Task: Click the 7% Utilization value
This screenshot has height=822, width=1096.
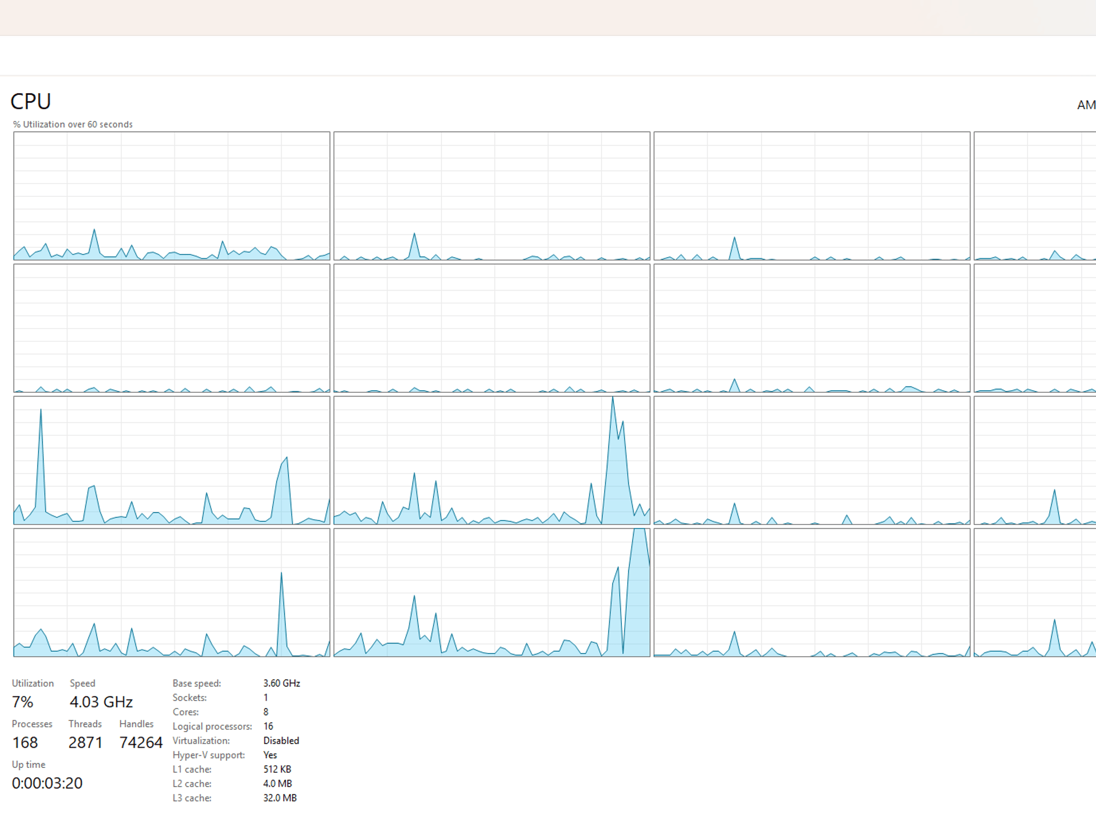Action: 22,702
